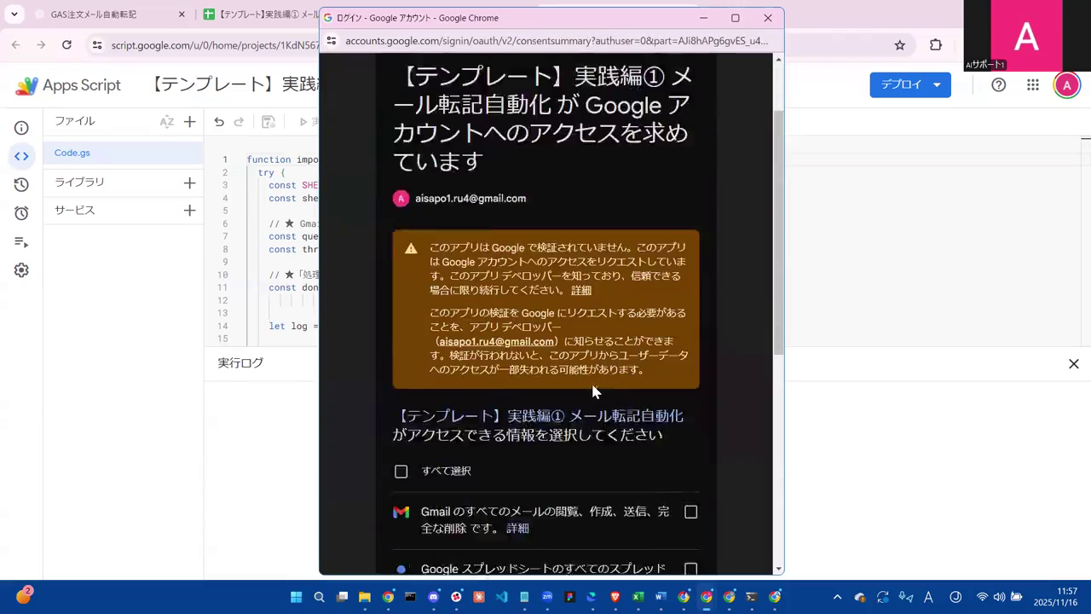The width and height of the screenshot is (1091, 614).
Task: Click the aisapo1.ru4@gmail.com developer email link
Action: pyautogui.click(x=497, y=341)
